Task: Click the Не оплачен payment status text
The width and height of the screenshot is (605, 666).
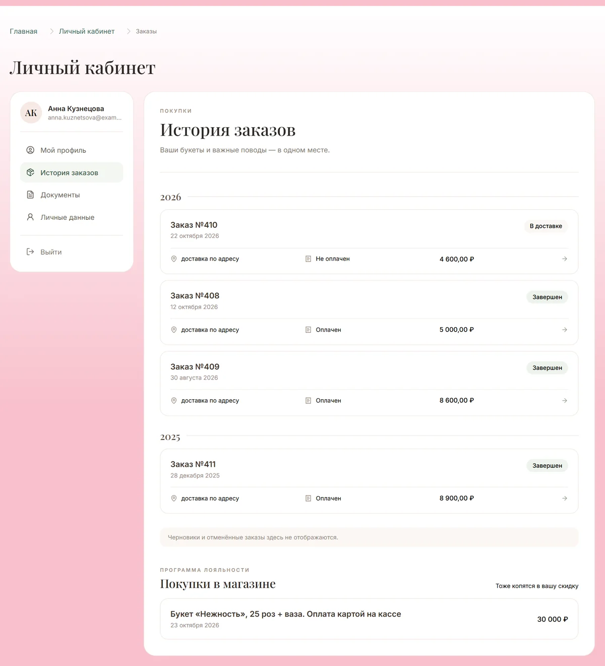Action: point(333,259)
